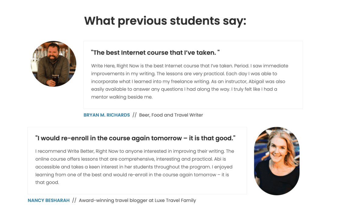This screenshot has height=219, width=338.
Task: Select the "I would re-enroll" quote headline
Action: tap(136, 138)
